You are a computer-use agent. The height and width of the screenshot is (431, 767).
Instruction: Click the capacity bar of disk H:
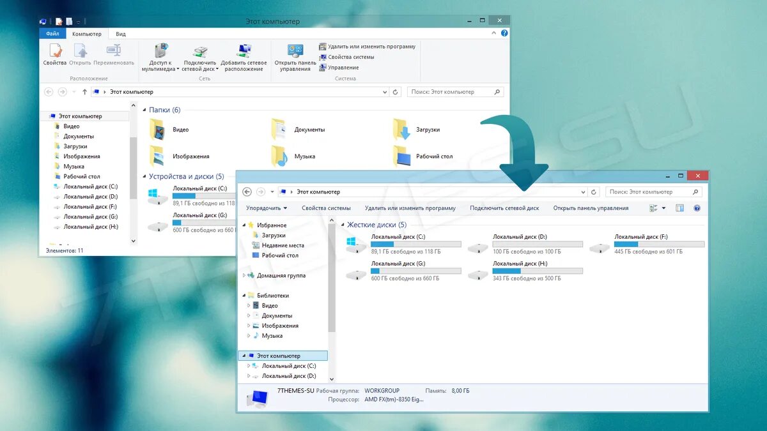click(x=538, y=271)
